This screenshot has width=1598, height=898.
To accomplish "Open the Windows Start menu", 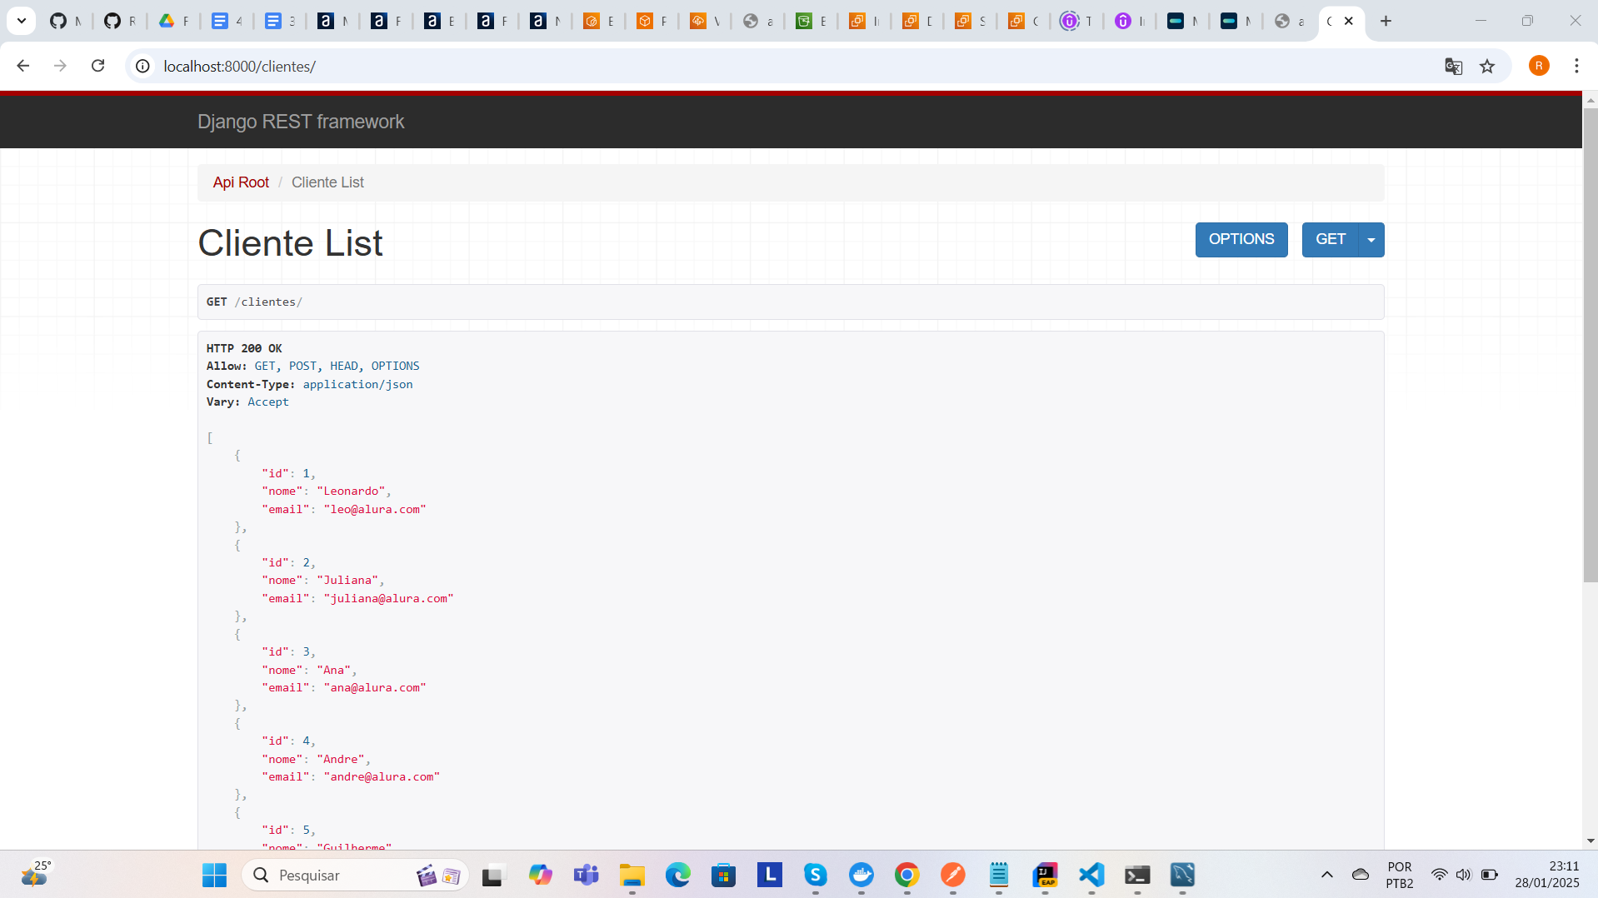I will [x=214, y=876].
